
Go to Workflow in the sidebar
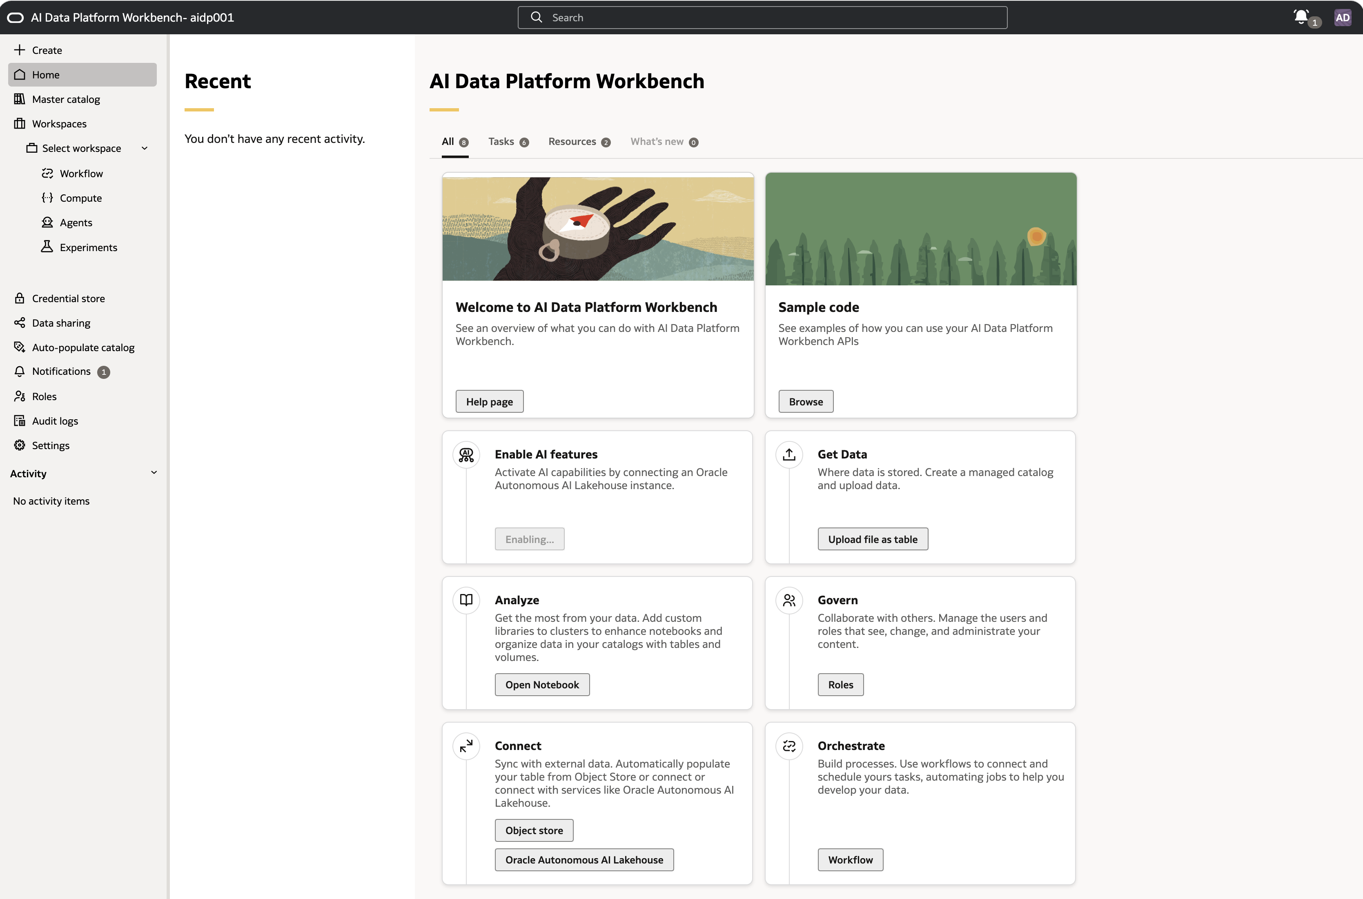[81, 173]
